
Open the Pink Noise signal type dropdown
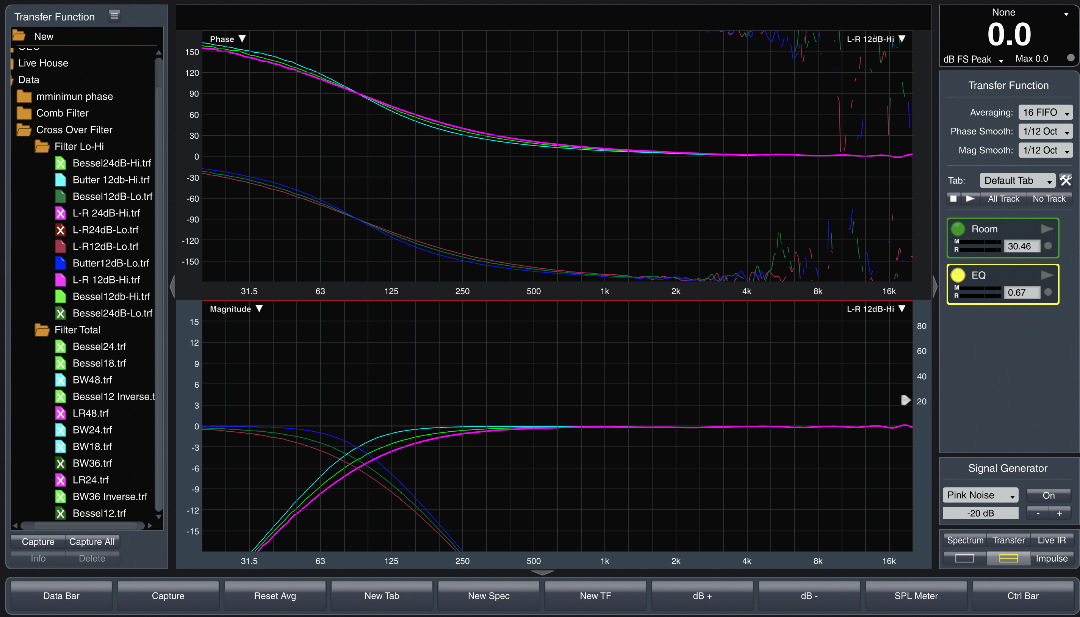(980, 495)
